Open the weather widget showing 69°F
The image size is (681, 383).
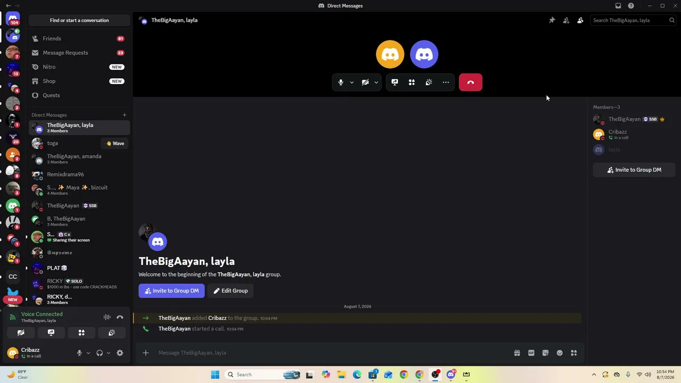[16, 374]
